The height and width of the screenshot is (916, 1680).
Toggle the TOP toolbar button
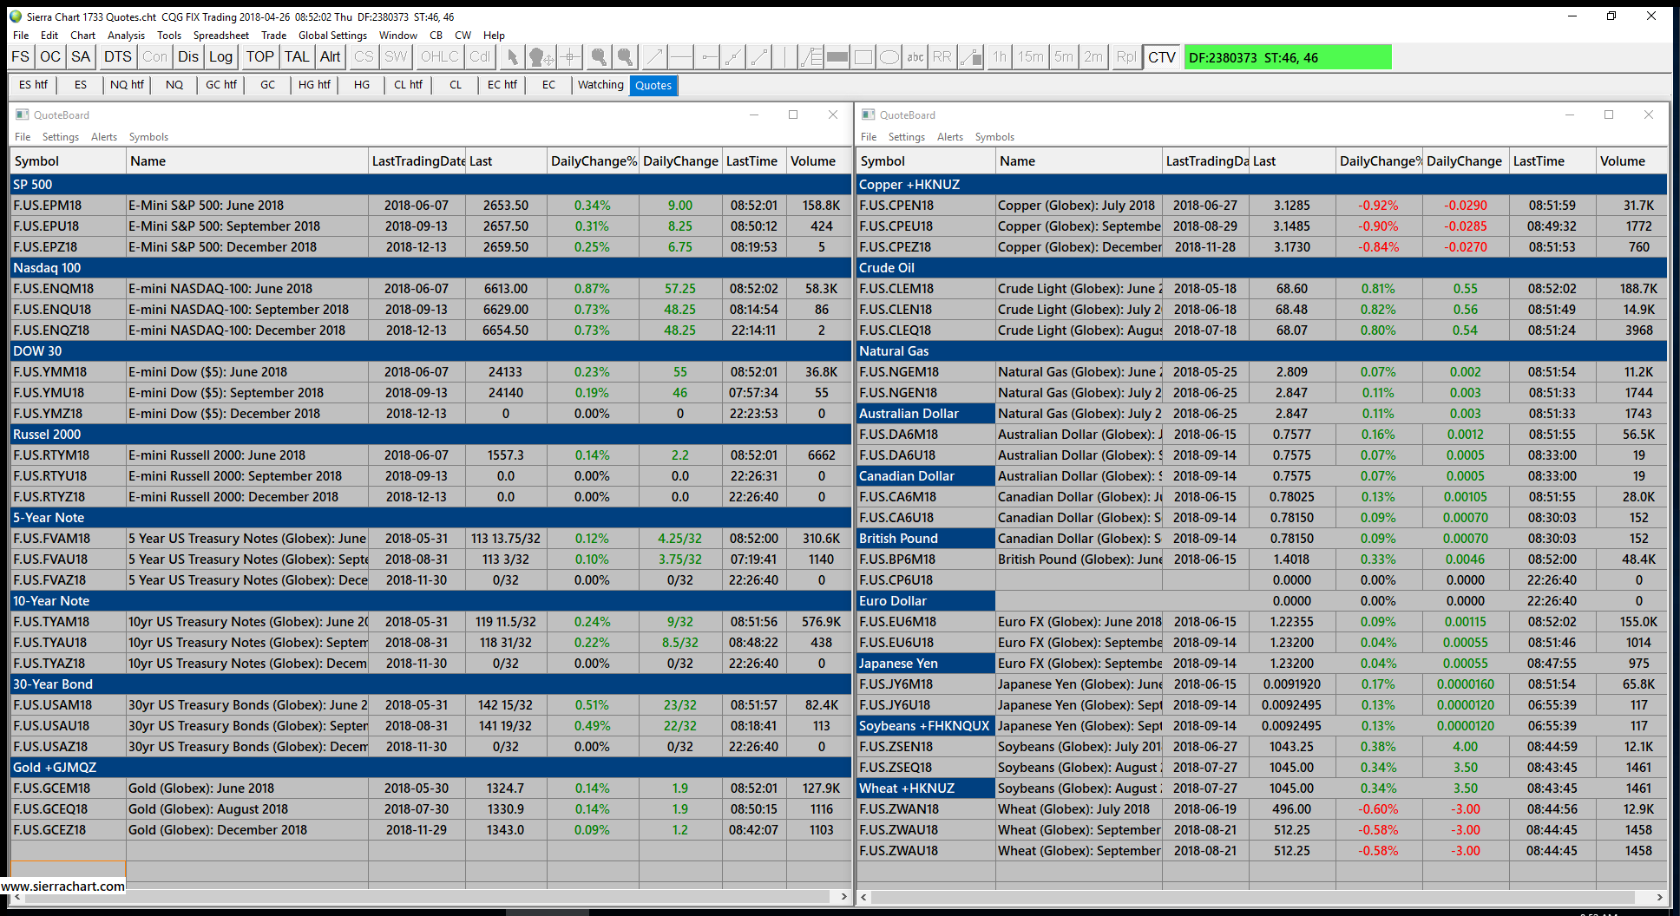click(x=259, y=57)
